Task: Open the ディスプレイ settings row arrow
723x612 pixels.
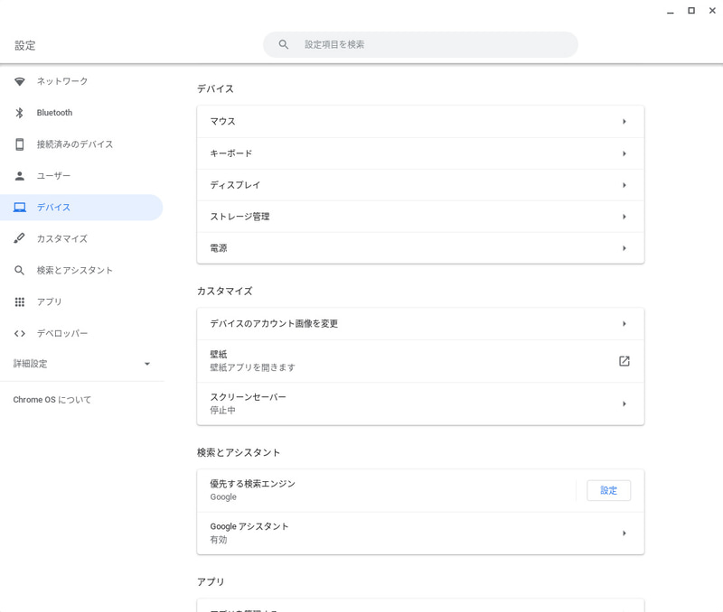Action: tap(624, 185)
